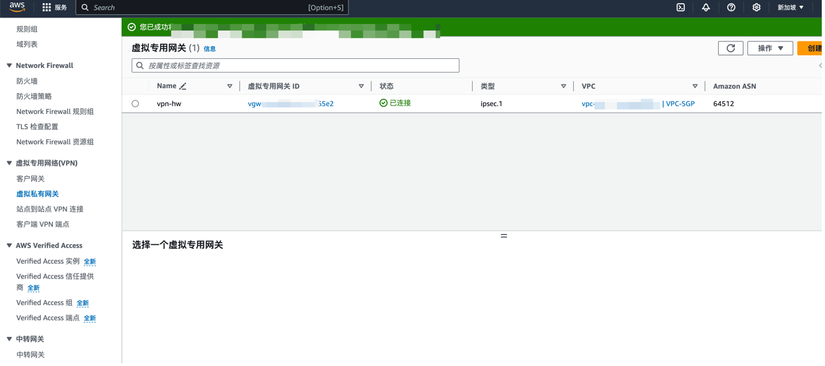Image resolution: width=825 pixels, height=366 pixels.
Task: Open 站点到站点 VPN 连接 in sidebar
Action: click(50, 209)
